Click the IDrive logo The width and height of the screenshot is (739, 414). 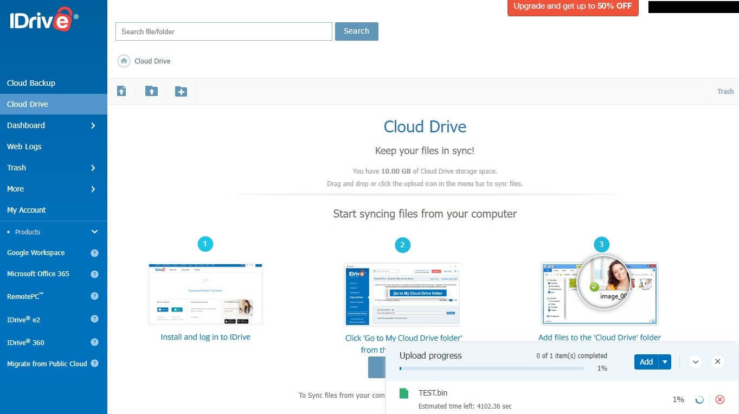pyautogui.click(x=44, y=20)
